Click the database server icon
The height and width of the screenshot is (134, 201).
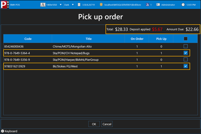(x=101, y=5)
